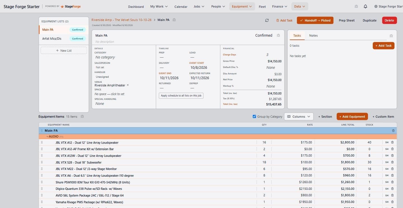Image resolution: width=403 pixels, height=208 pixels.
Task: Click the Event End date value
Action: [x=169, y=78]
